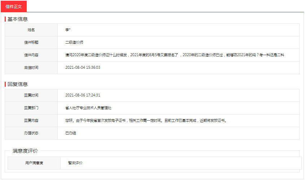Select the letter title 二级造价师
The height and width of the screenshot is (180, 305).
point(74,42)
